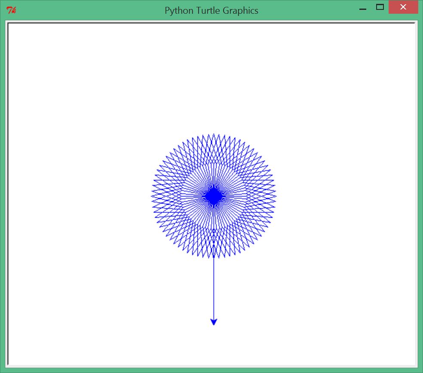
Task: Click the rightmost spike of the spirograph
Action: tap(275, 195)
